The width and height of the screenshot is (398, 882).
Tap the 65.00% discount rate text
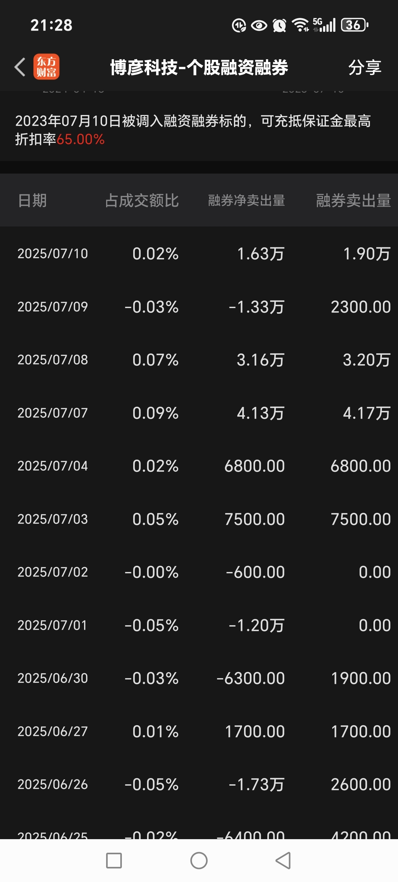pyautogui.click(x=81, y=139)
